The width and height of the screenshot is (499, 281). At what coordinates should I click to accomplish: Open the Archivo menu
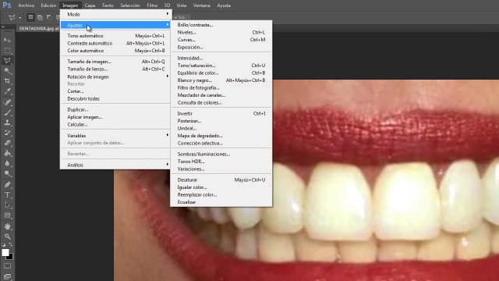26,5
